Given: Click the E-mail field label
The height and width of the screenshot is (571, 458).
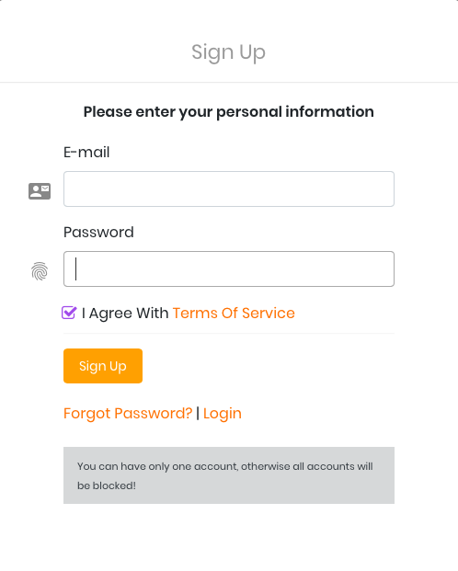Looking at the screenshot, I should point(86,153).
